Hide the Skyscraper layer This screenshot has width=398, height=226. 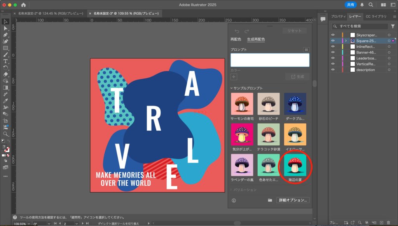click(x=333, y=35)
